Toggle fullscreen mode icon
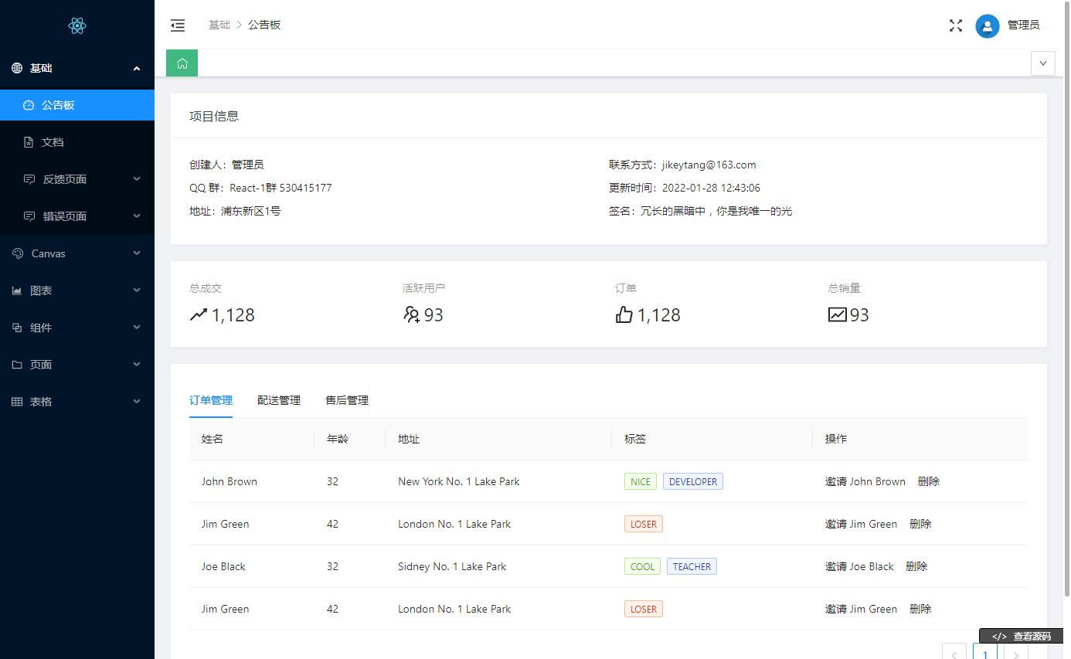The height and width of the screenshot is (659, 1071). click(956, 25)
